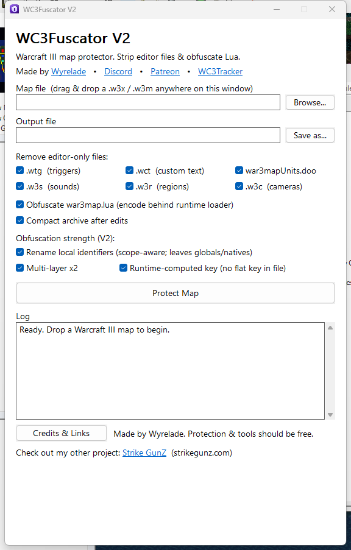Toggle Multi-layer x2 checkbox
Viewport: 351px width, 550px height.
(20, 269)
